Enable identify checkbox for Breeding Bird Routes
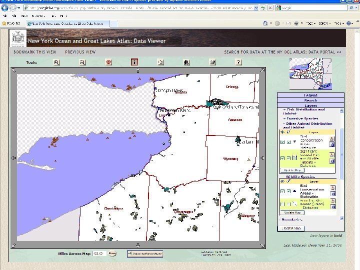Image resolution: width=360 pixels, height=270 pixels. [288, 204]
